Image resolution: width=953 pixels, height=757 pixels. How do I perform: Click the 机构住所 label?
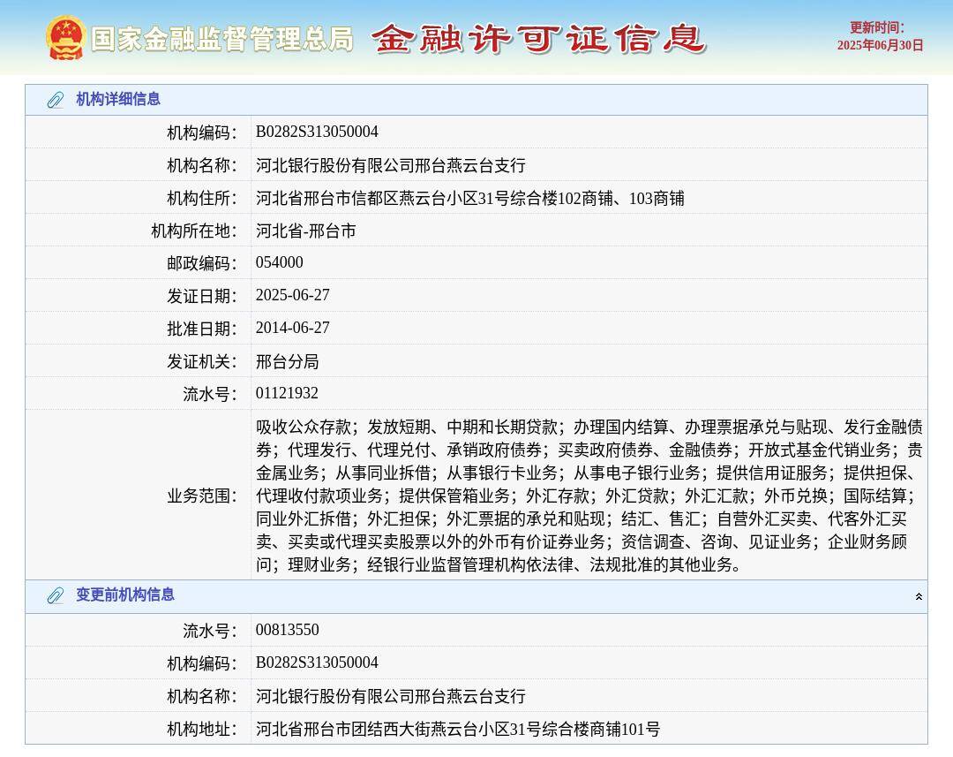coord(202,198)
